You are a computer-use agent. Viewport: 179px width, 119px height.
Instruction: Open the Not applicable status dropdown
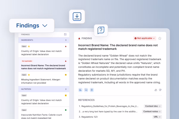pos(145,38)
